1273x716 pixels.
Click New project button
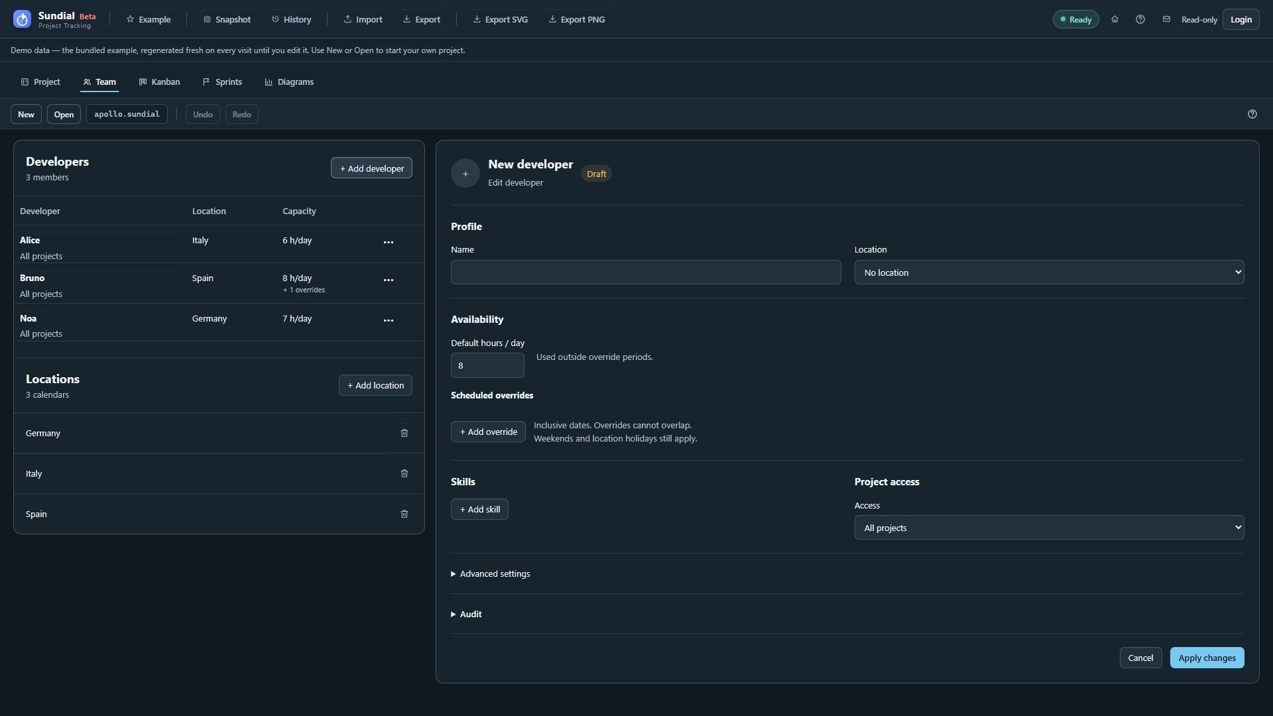point(26,114)
